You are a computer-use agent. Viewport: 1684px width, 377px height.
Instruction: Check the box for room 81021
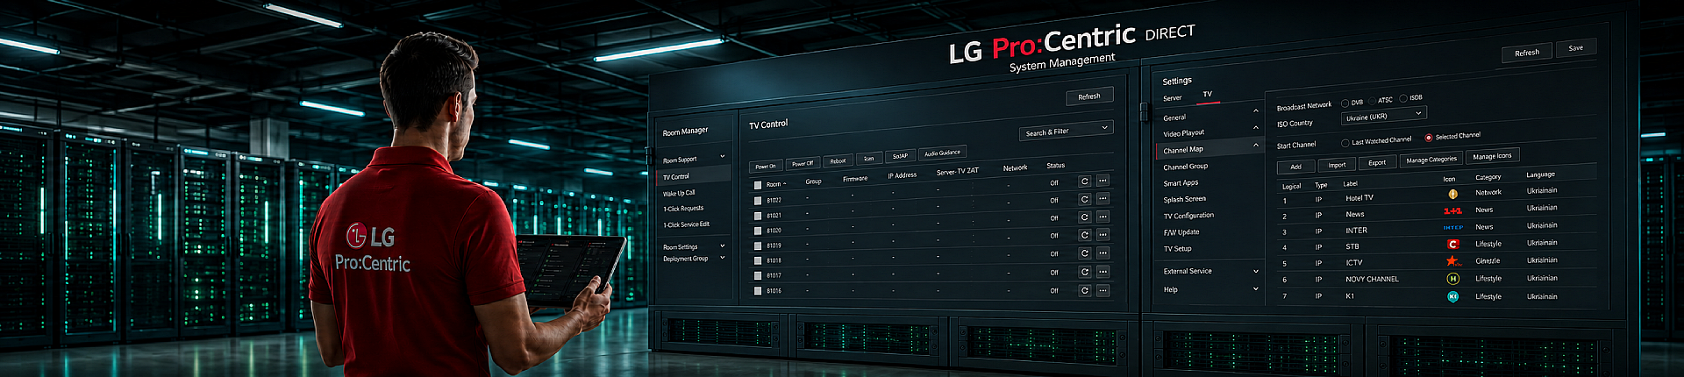pyautogui.click(x=758, y=216)
